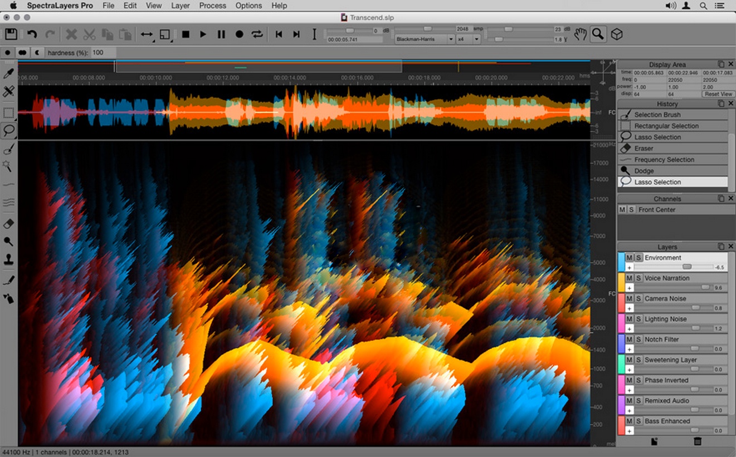Open the x4 refinement dropdown
736x457 pixels.
coord(469,40)
